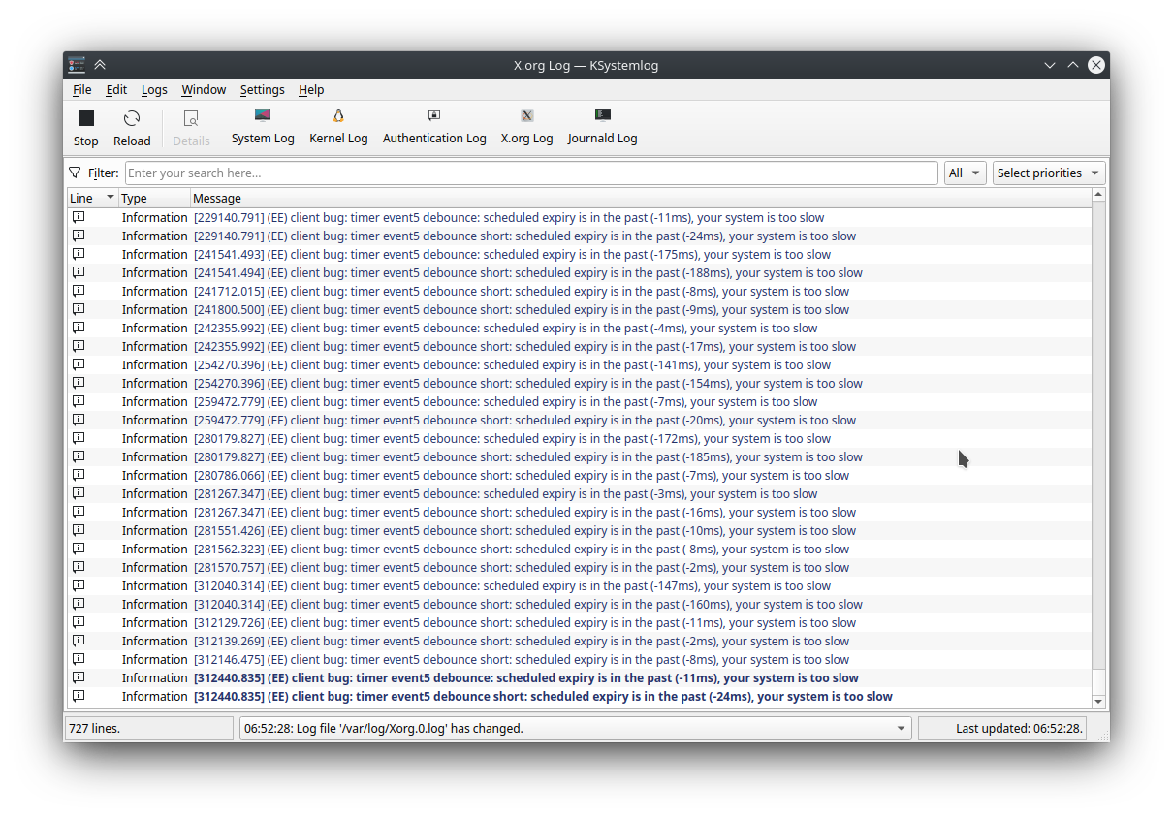Open the Authentication Log
This screenshot has width=1173, height=817.
point(434,127)
